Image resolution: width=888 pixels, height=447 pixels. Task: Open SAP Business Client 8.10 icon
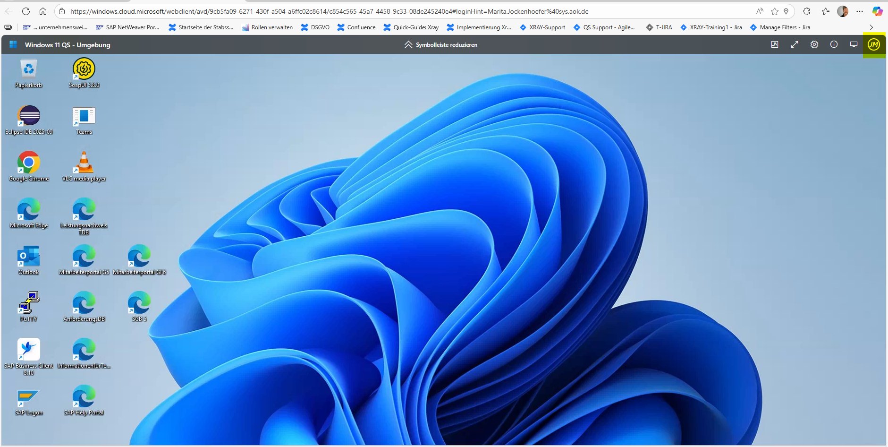coord(29,350)
